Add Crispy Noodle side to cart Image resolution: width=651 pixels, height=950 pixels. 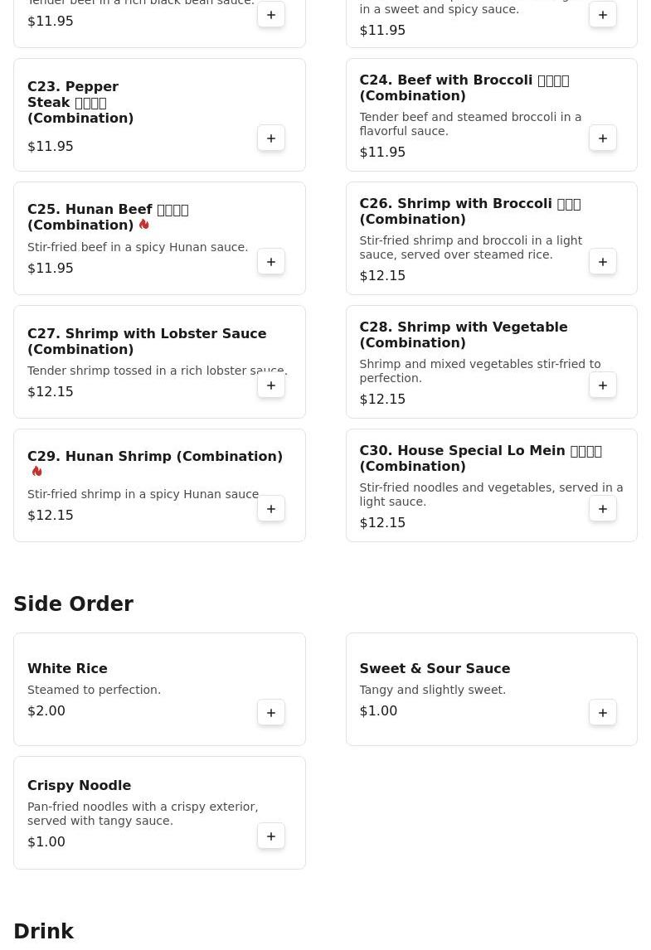(x=271, y=836)
